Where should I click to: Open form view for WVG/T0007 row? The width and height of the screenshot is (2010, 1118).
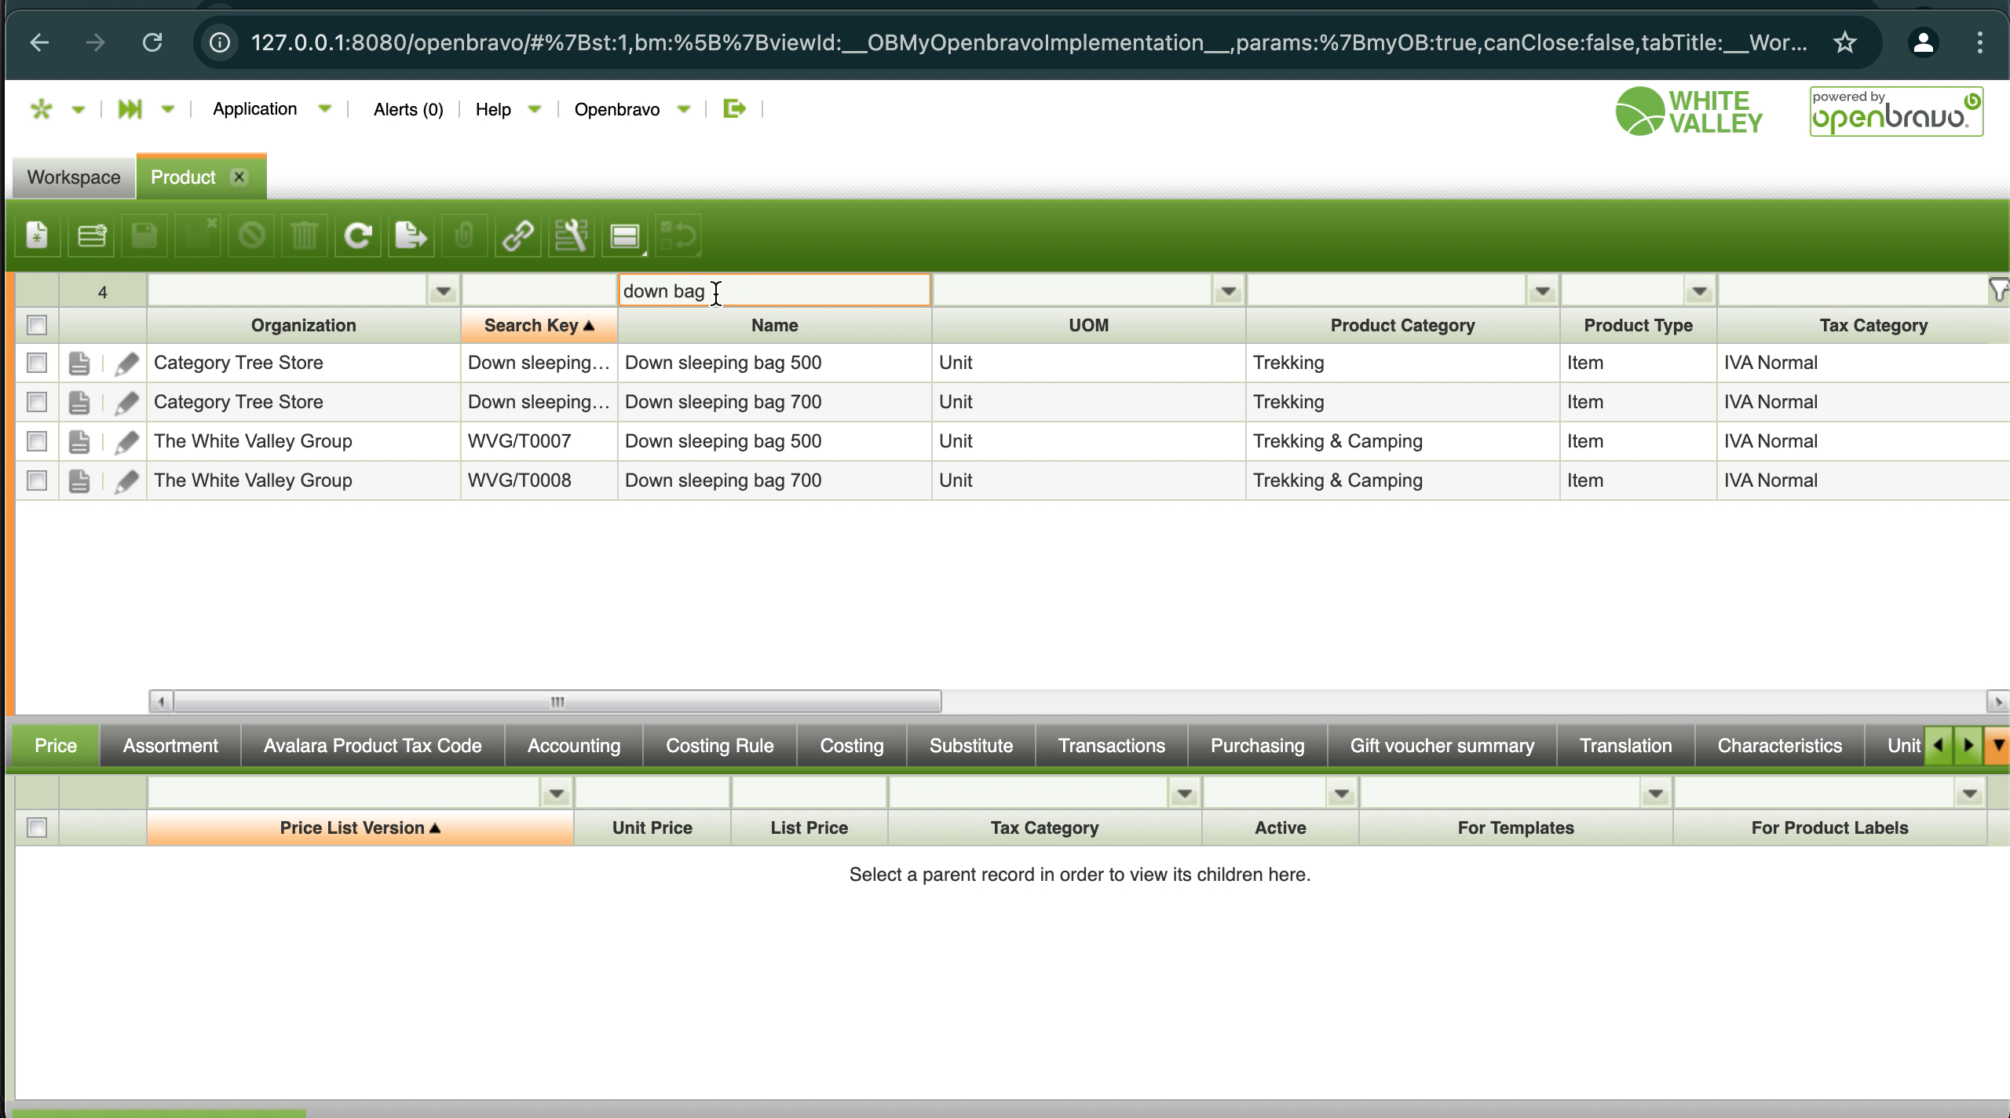click(79, 441)
